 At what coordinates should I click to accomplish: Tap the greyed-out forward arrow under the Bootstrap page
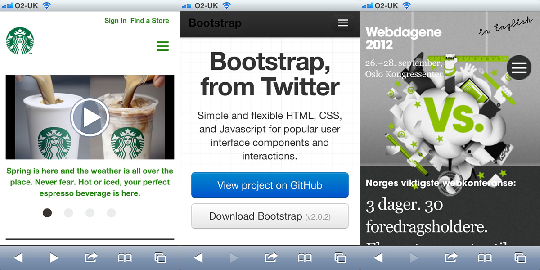[x=234, y=258]
